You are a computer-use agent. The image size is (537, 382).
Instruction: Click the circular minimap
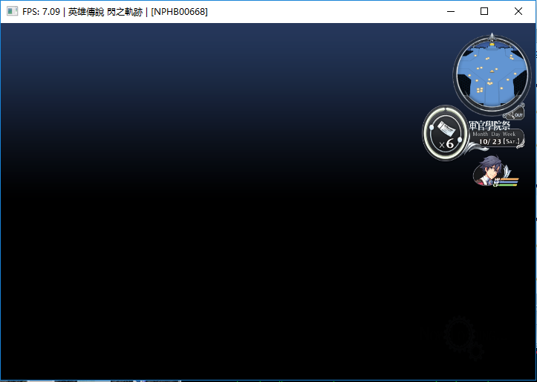(x=492, y=74)
